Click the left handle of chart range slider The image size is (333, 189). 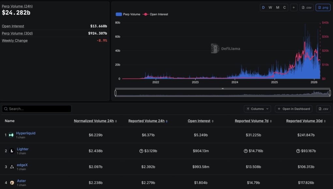click(x=115, y=93)
